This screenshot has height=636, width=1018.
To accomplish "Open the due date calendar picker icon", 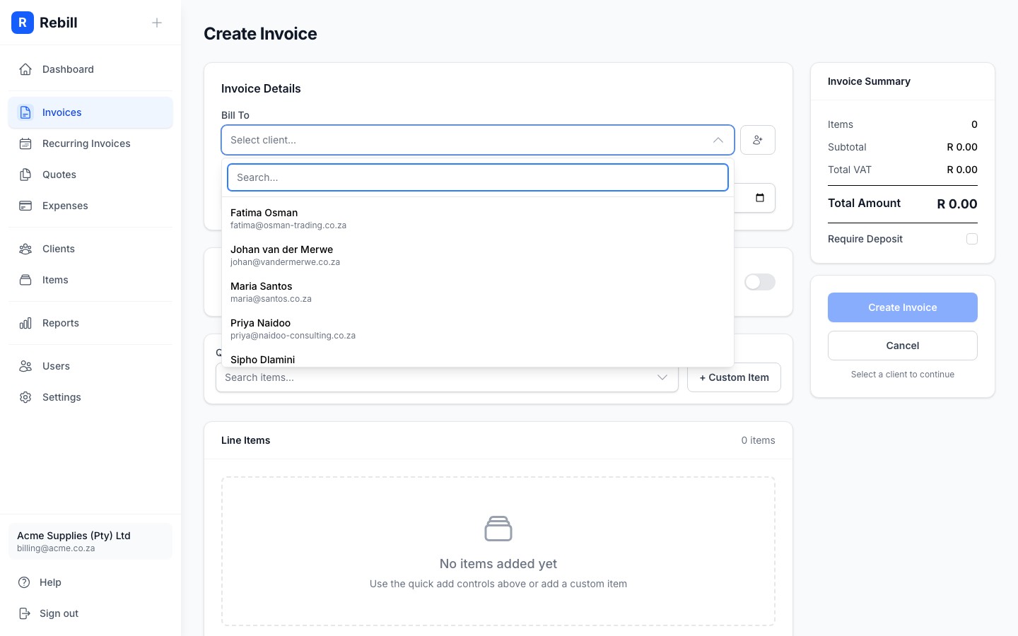I will 759,198.
